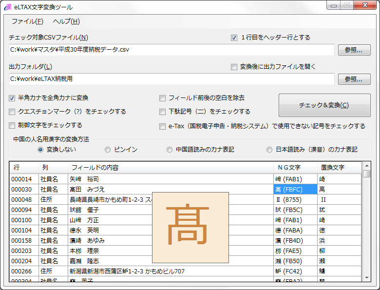
Task: Close the eLTAX文字変換ツール window
Action: pos(365,5)
